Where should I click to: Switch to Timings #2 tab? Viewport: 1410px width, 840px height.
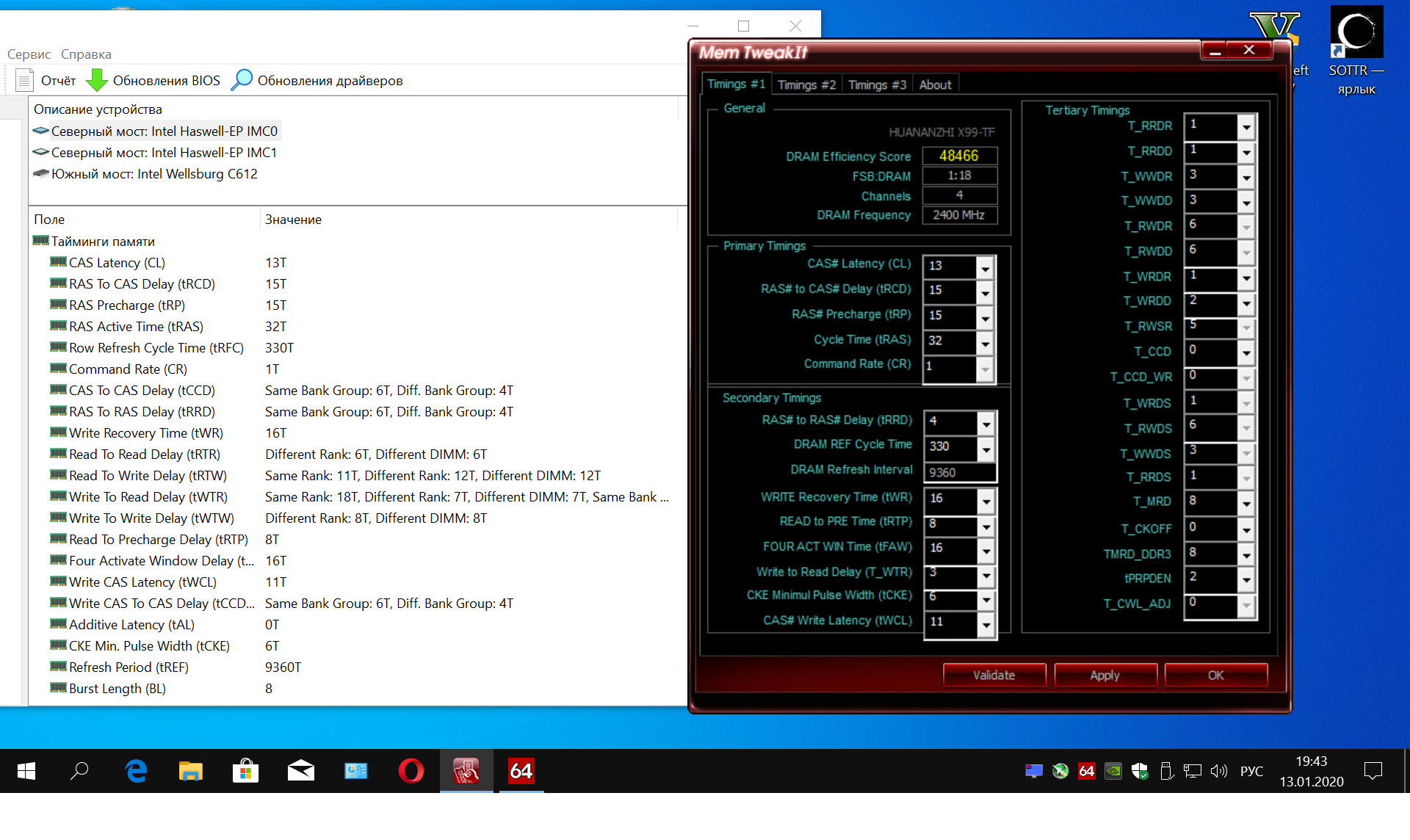pyautogui.click(x=806, y=84)
